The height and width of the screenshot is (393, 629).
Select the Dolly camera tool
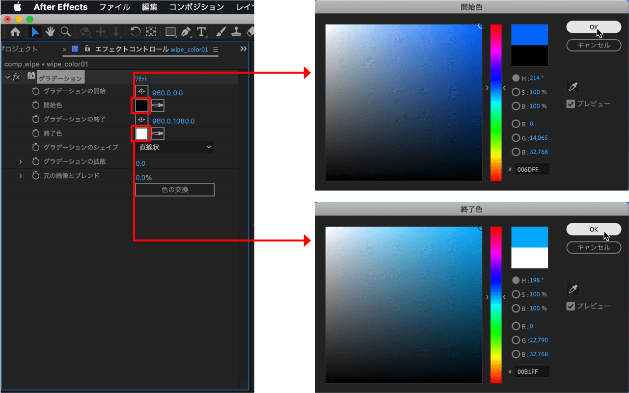(x=116, y=32)
